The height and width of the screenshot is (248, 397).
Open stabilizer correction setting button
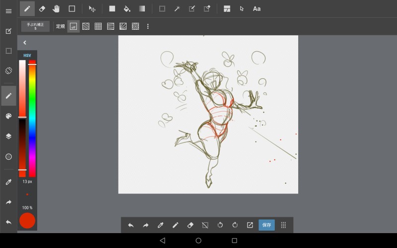pyautogui.click(x=35, y=26)
